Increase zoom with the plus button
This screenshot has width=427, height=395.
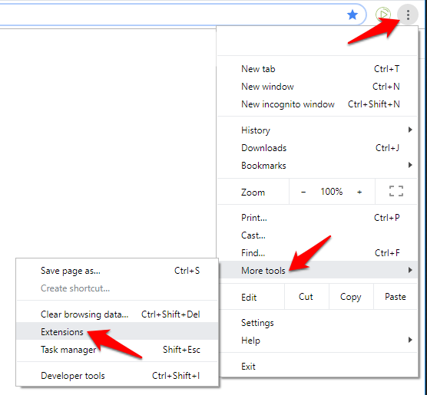[x=359, y=192]
